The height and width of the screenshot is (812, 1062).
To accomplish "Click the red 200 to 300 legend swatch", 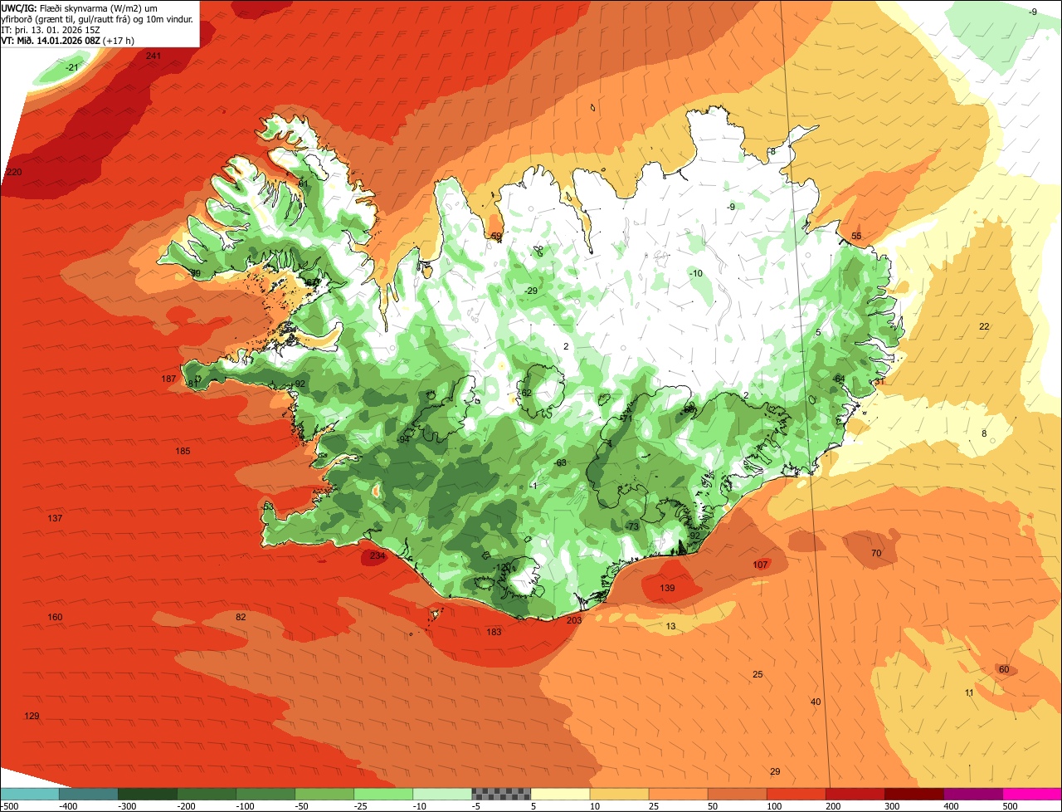I will point(855,794).
